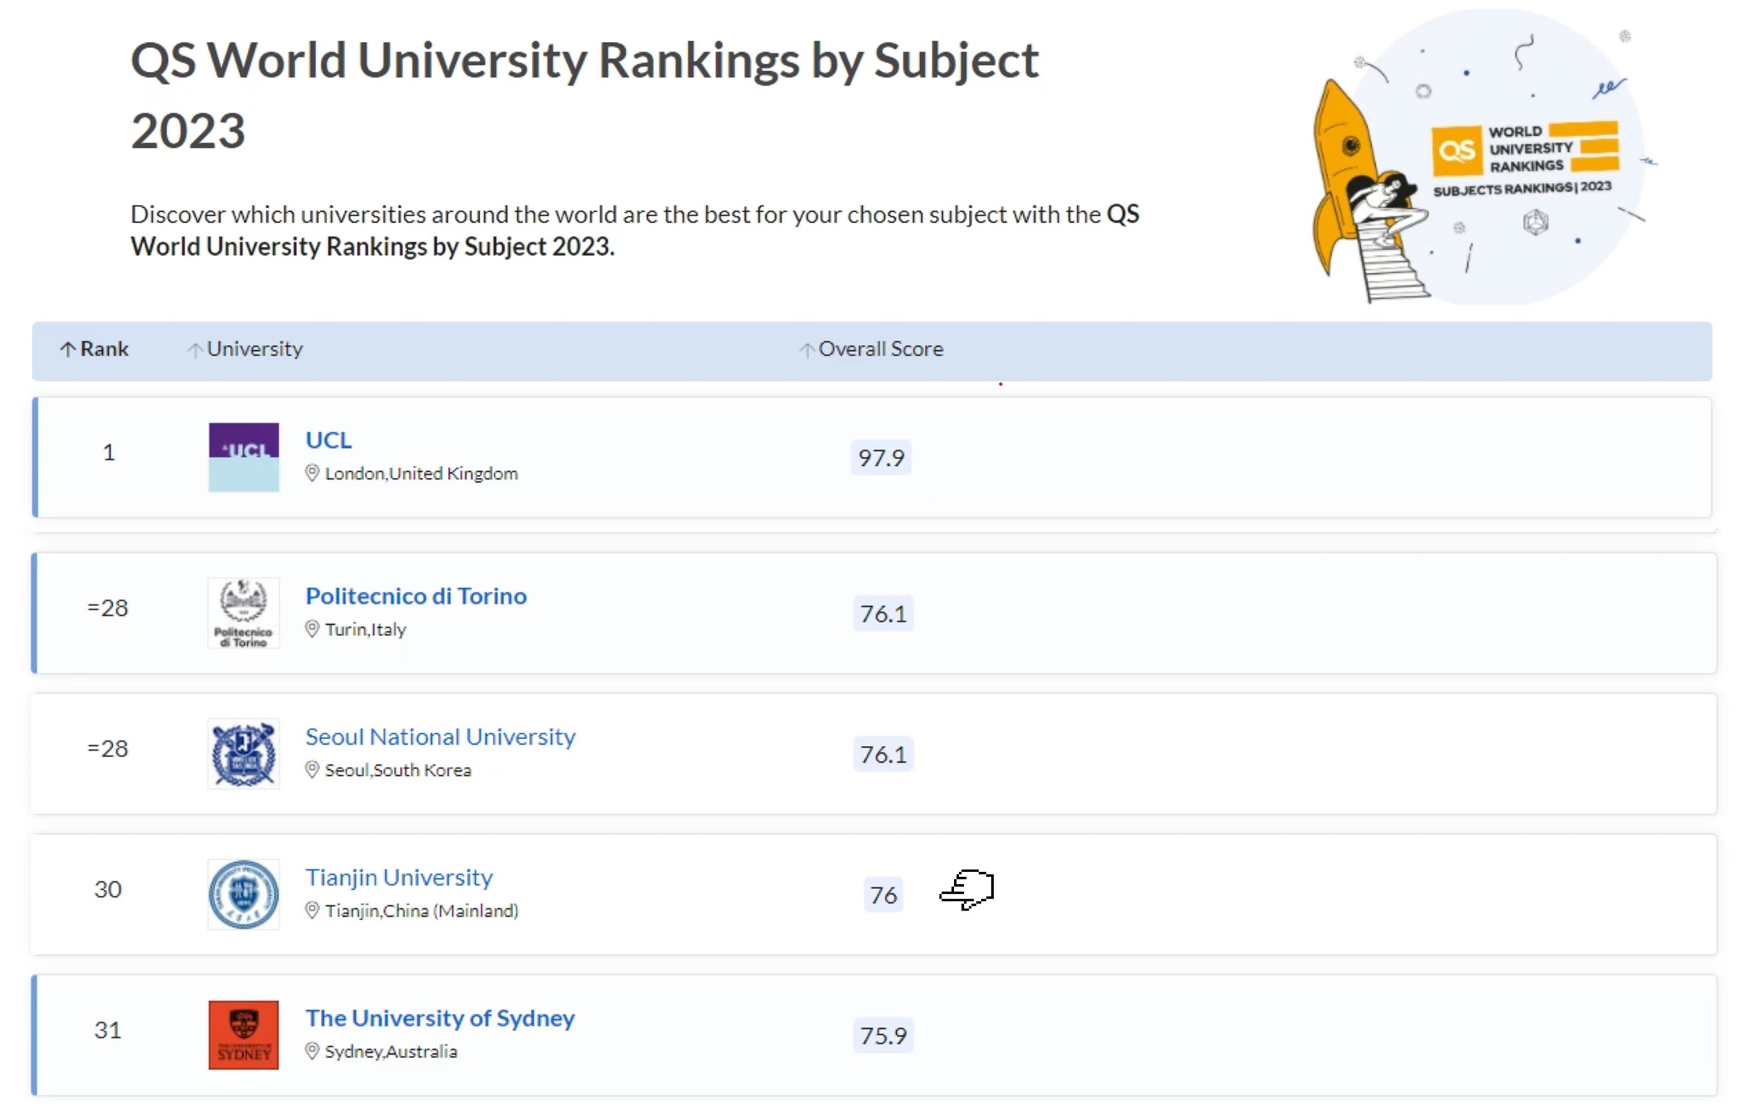Image resolution: width=1748 pixels, height=1116 pixels.
Task: Open the UCL university link
Action: click(x=329, y=440)
